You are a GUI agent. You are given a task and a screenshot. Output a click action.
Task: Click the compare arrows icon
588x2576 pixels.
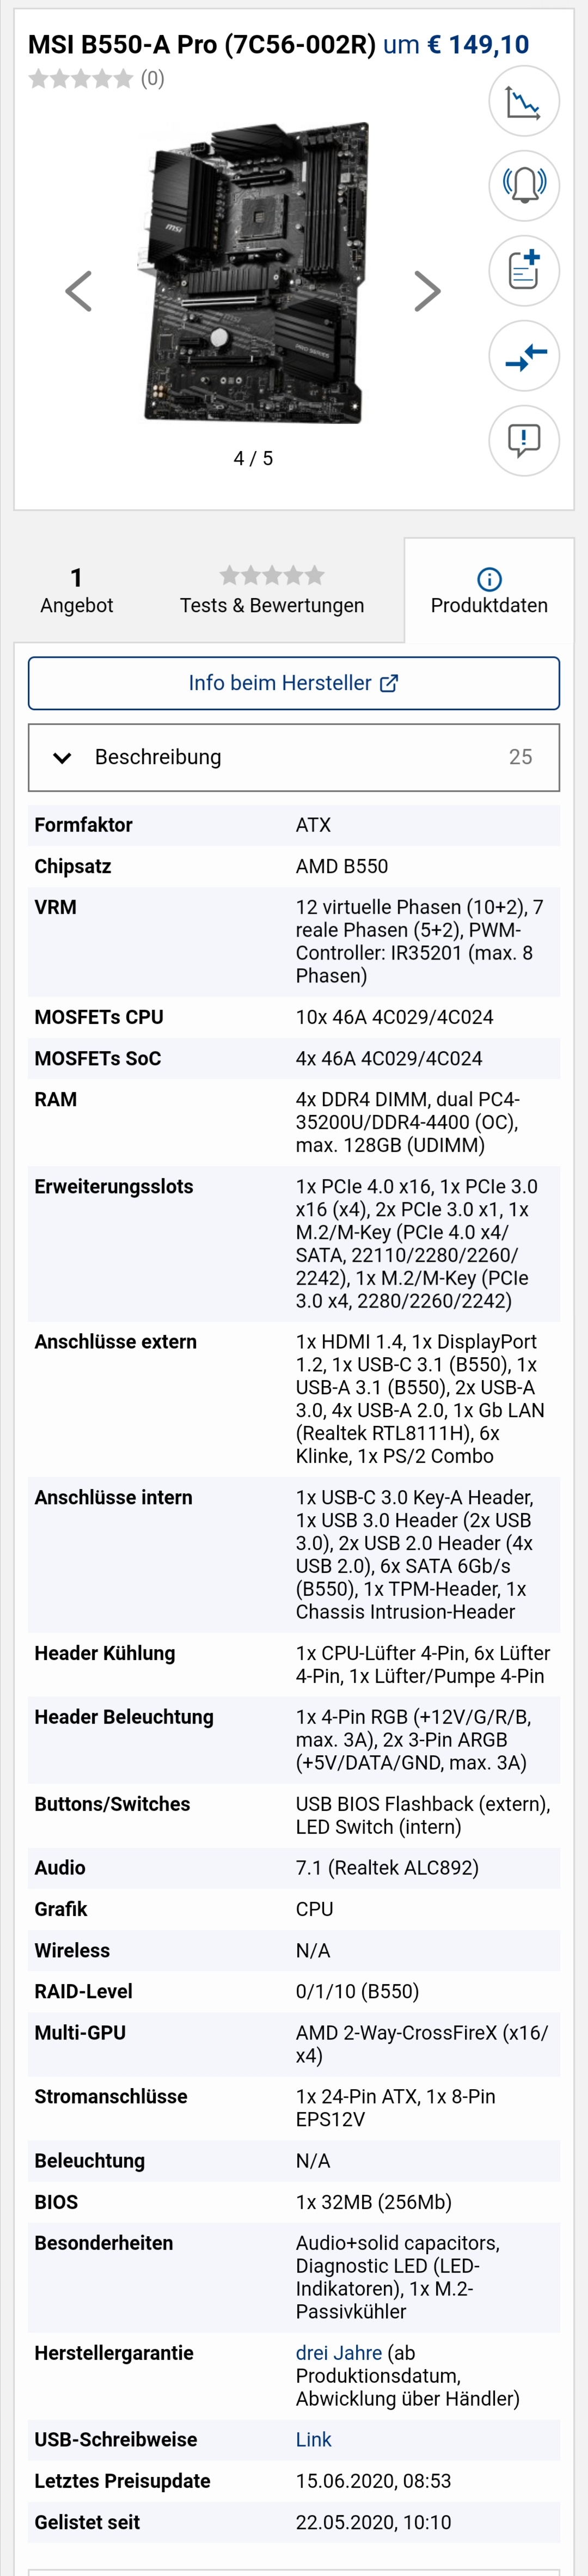coord(524,355)
